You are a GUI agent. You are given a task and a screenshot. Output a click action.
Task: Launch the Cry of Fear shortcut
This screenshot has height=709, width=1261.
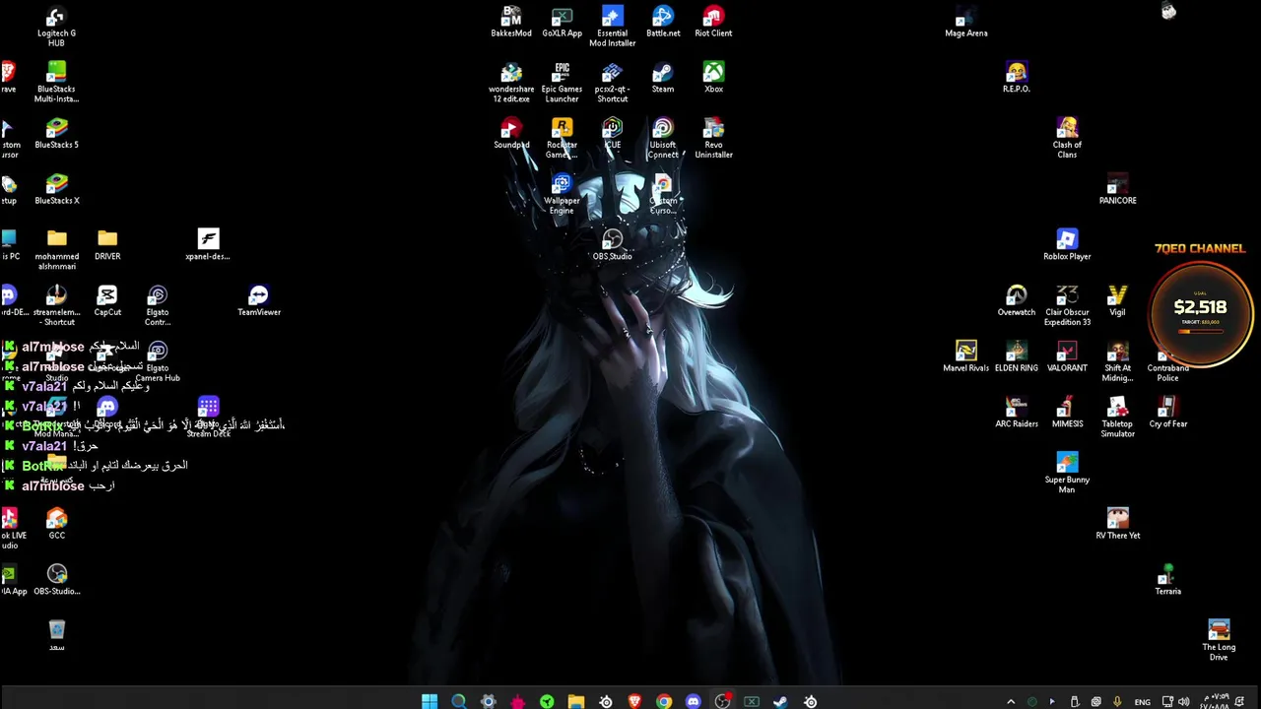click(1167, 413)
